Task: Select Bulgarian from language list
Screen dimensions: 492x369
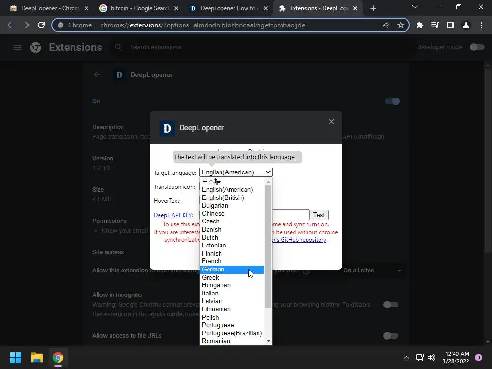Action: [232, 206]
